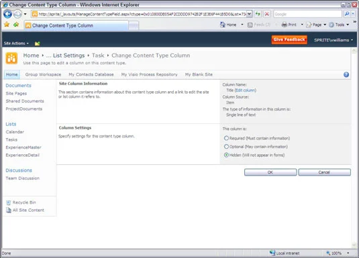The width and height of the screenshot is (359, 258).
Task: Click the Task breadcrumb link
Action: coord(98,56)
